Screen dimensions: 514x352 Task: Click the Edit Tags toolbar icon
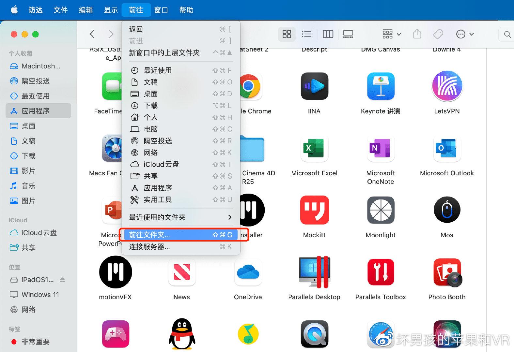tap(438, 34)
